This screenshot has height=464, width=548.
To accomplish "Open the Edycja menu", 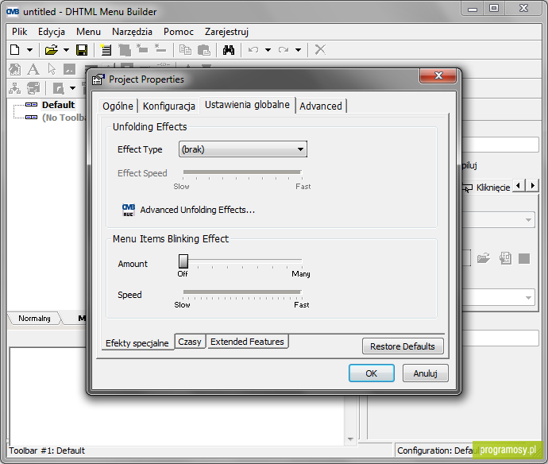I will (52, 32).
